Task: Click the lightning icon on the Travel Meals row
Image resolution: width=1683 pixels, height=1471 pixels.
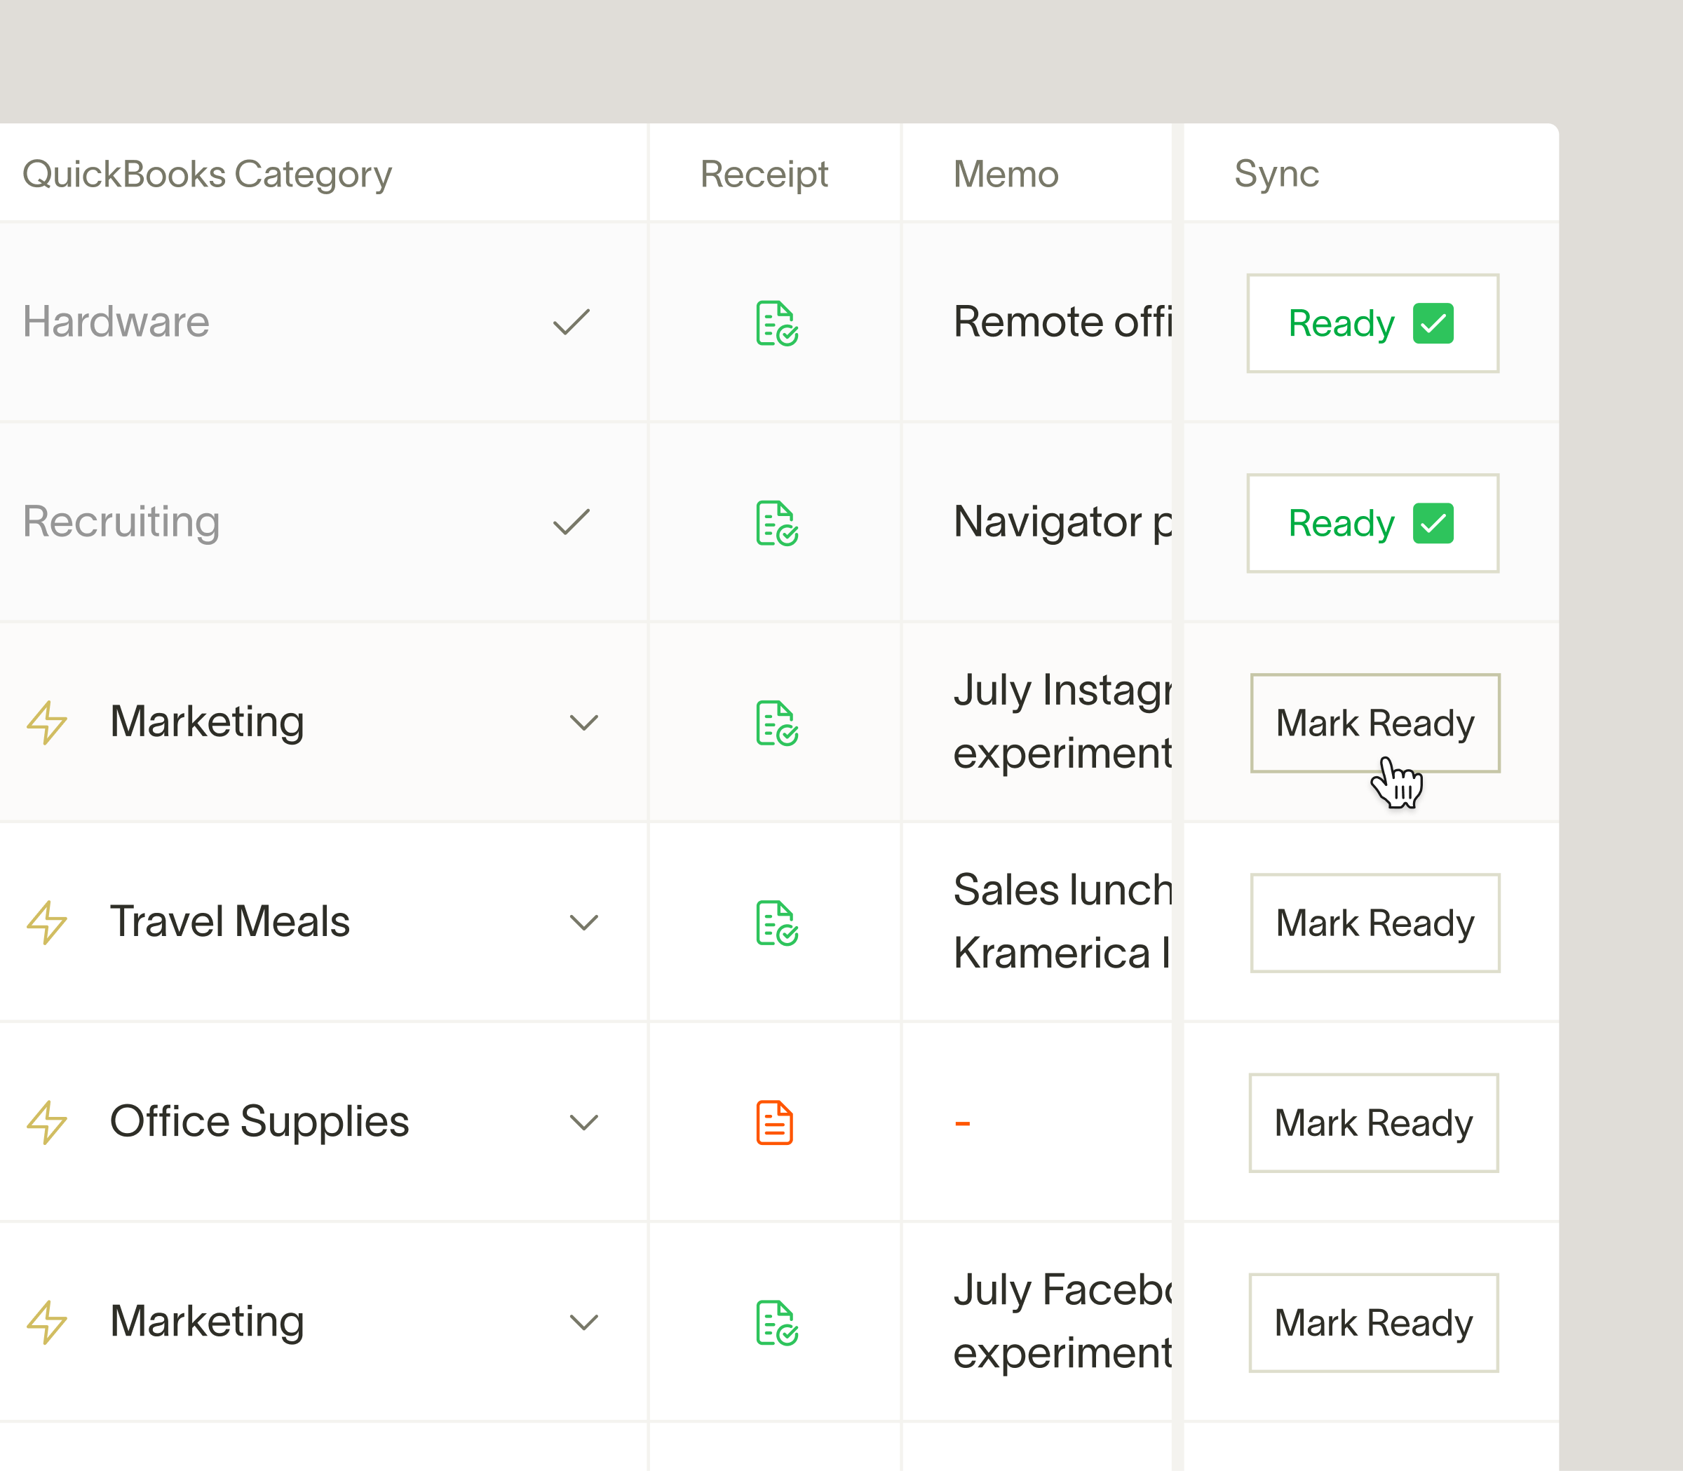Action: (47, 923)
